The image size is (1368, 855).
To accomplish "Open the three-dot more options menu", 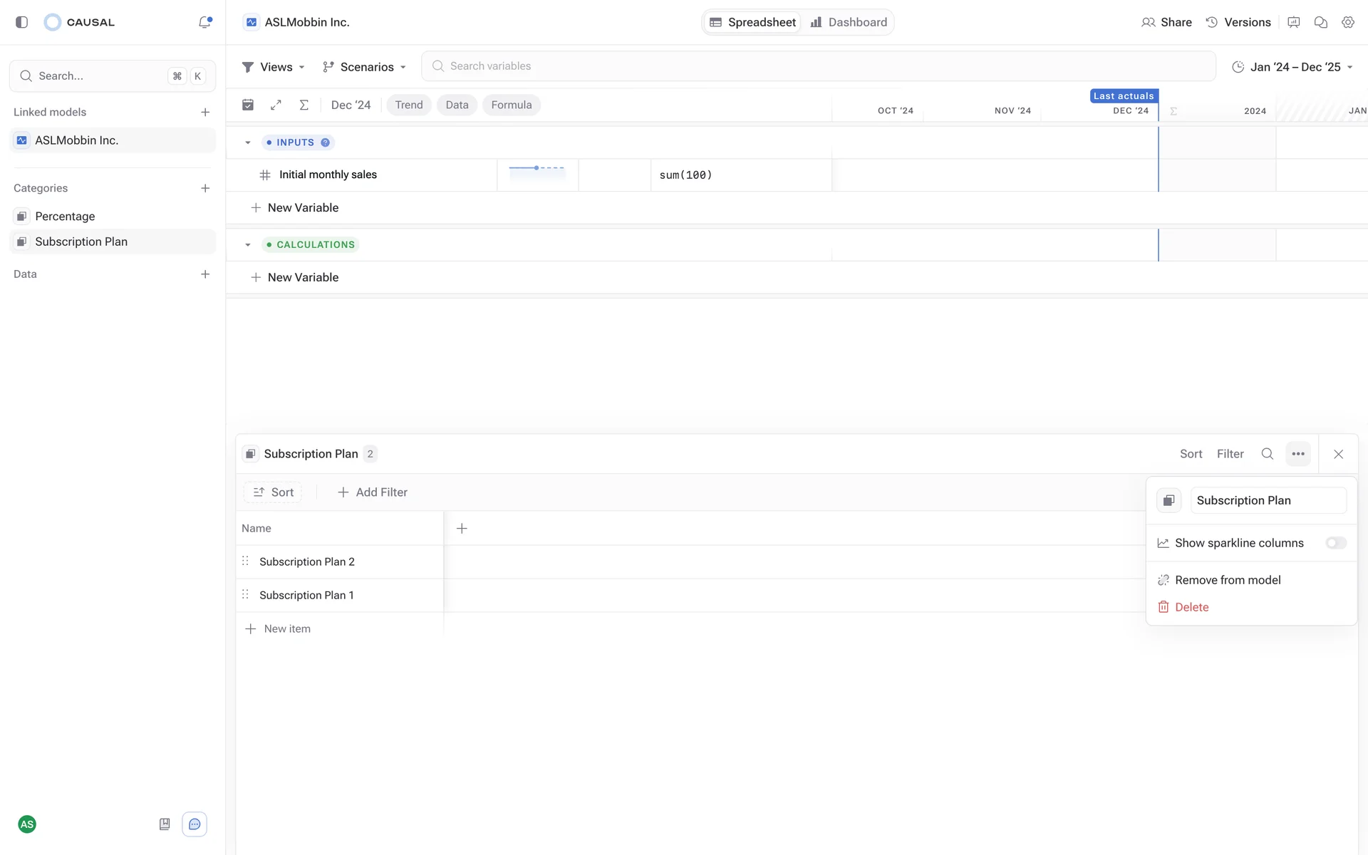I will (1297, 454).
